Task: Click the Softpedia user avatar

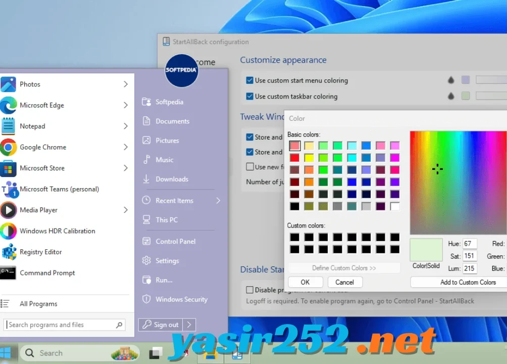Action: point(181,70)
